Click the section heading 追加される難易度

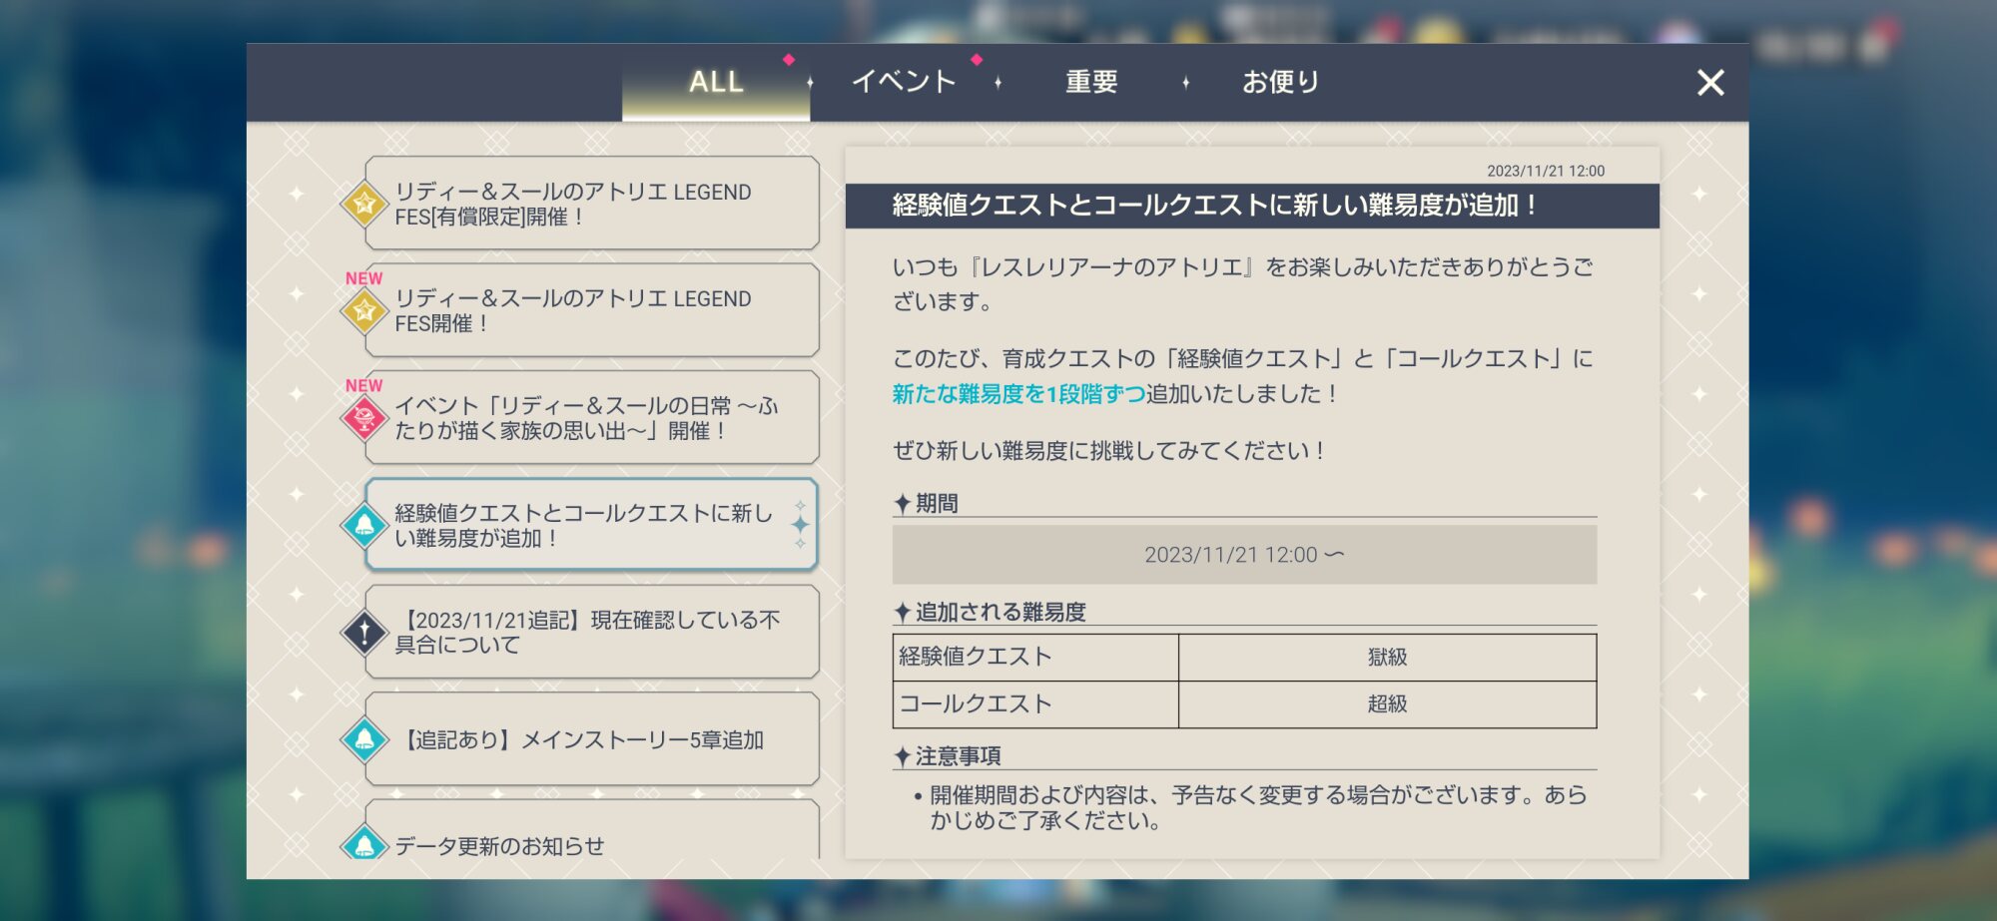(x=1000, y=612)
